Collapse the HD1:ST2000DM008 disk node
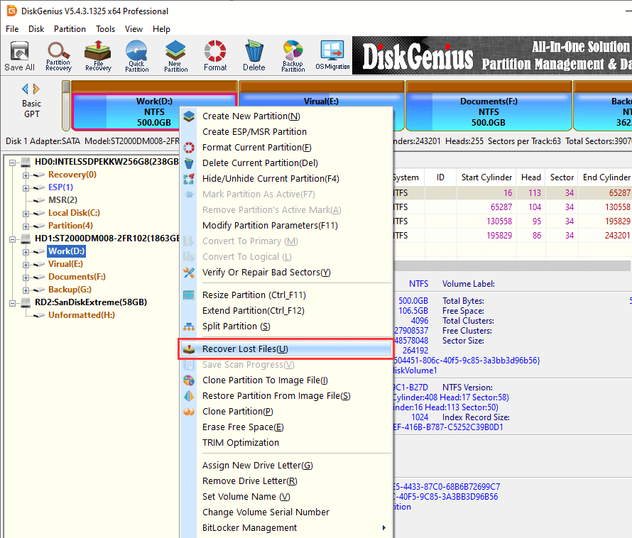Screen dimensions: 632x538 click(14, 238)
